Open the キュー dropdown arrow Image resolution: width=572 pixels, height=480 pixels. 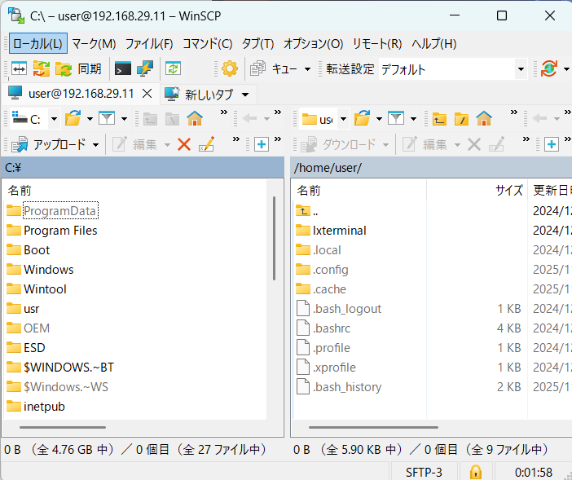tap(307, 69)
